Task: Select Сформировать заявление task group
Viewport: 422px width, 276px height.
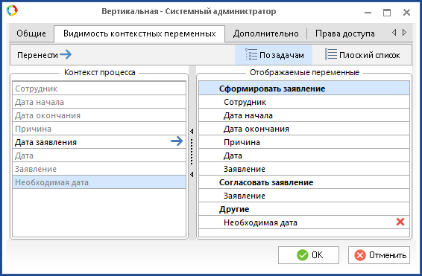Action: (x=304, y=89)
